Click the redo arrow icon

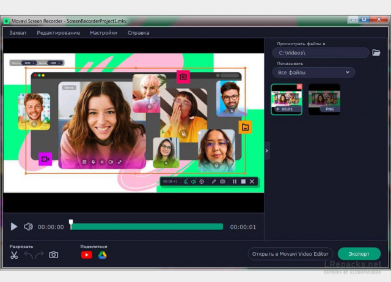[40, 255]
